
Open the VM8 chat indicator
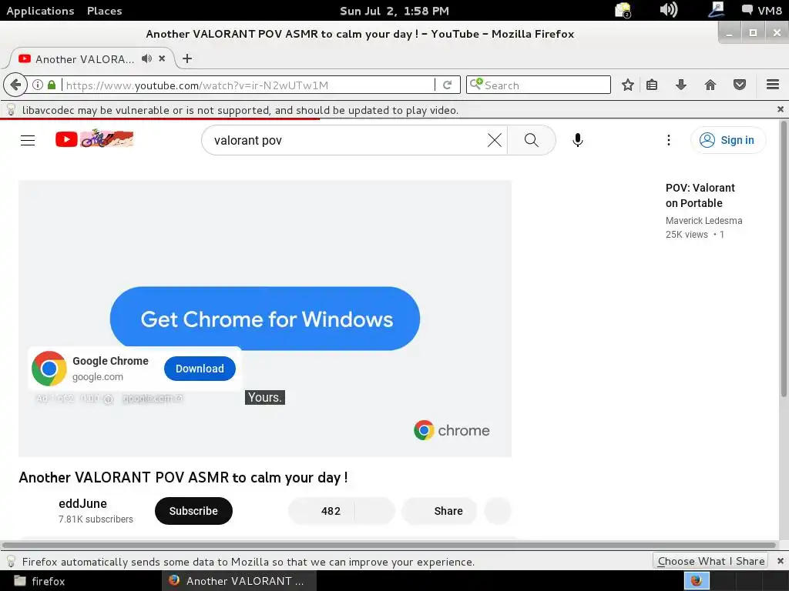pos(761,11)
